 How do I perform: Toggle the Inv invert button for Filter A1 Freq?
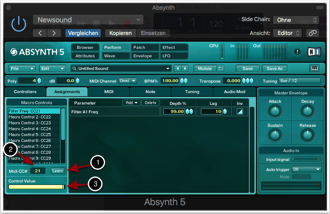click(x=240, y=111)
